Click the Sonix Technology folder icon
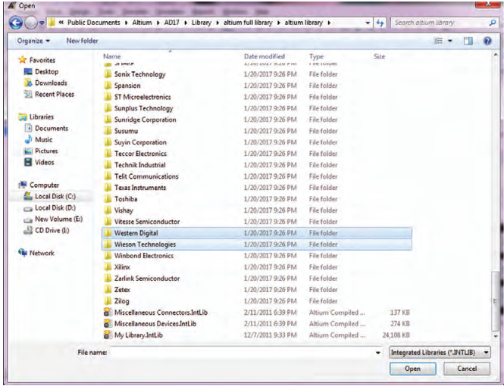 [108, 74]
